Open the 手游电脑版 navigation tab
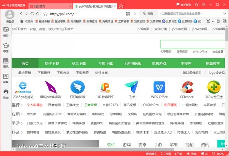The width and height of the screenshot is (229, 156). [132, 63]
